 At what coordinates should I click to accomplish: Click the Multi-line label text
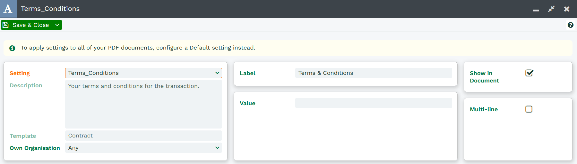[484, 109]
